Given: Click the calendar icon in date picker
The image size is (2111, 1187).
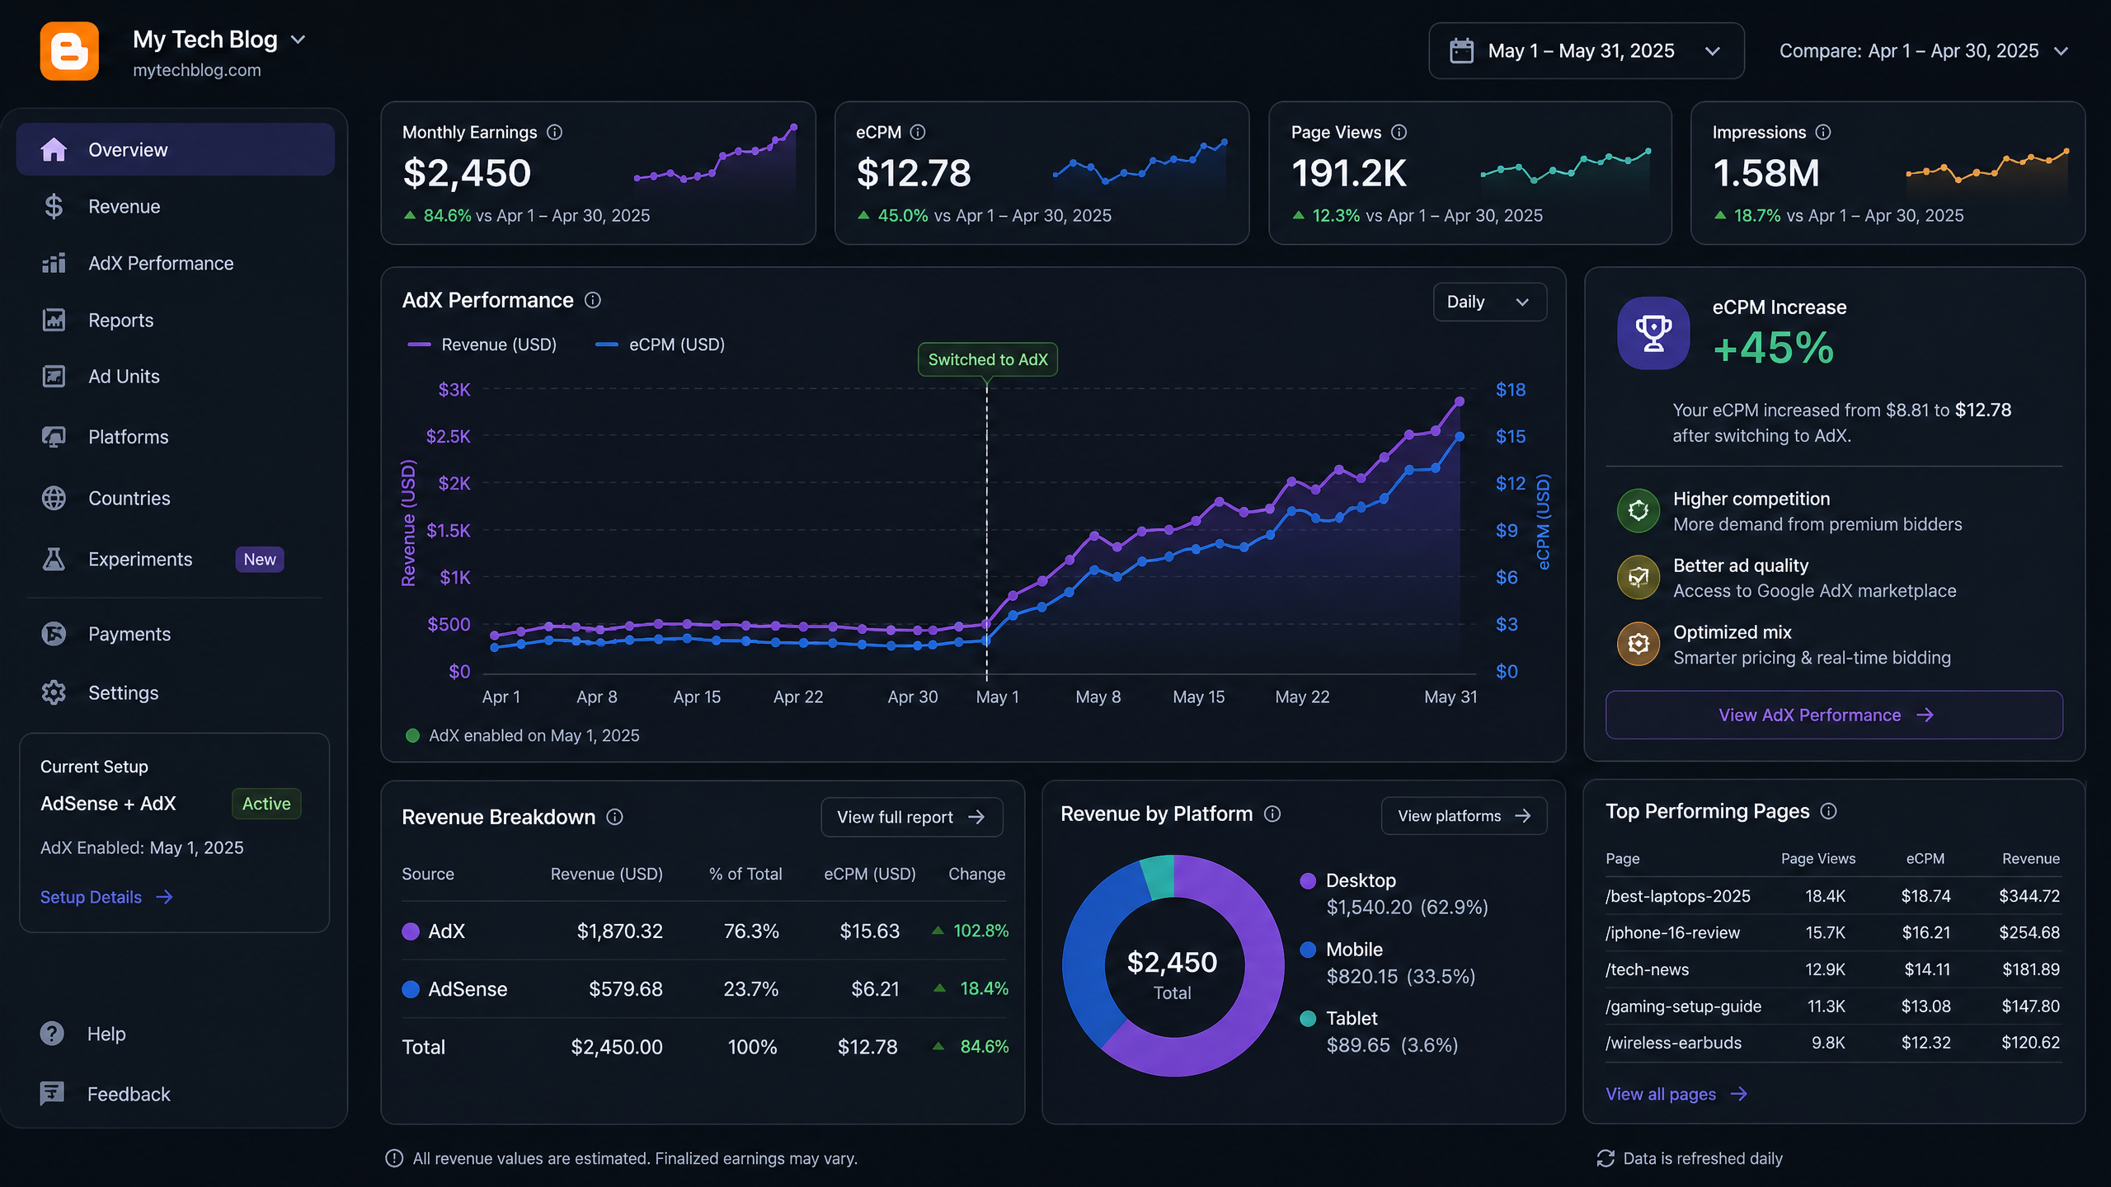Looking at the screenshot, I should point(1461,51).
